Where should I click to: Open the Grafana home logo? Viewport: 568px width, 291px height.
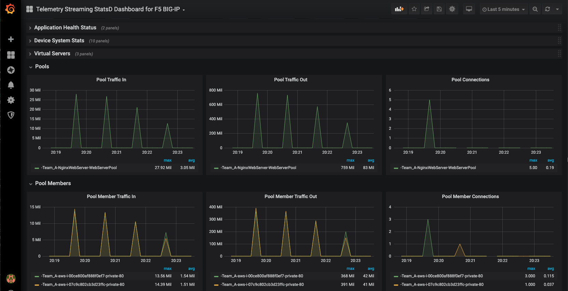click(x=10, y=9)
